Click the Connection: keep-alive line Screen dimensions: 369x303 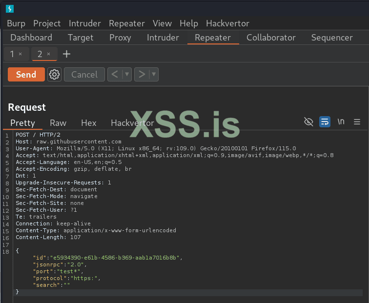(x=53, y=223)
